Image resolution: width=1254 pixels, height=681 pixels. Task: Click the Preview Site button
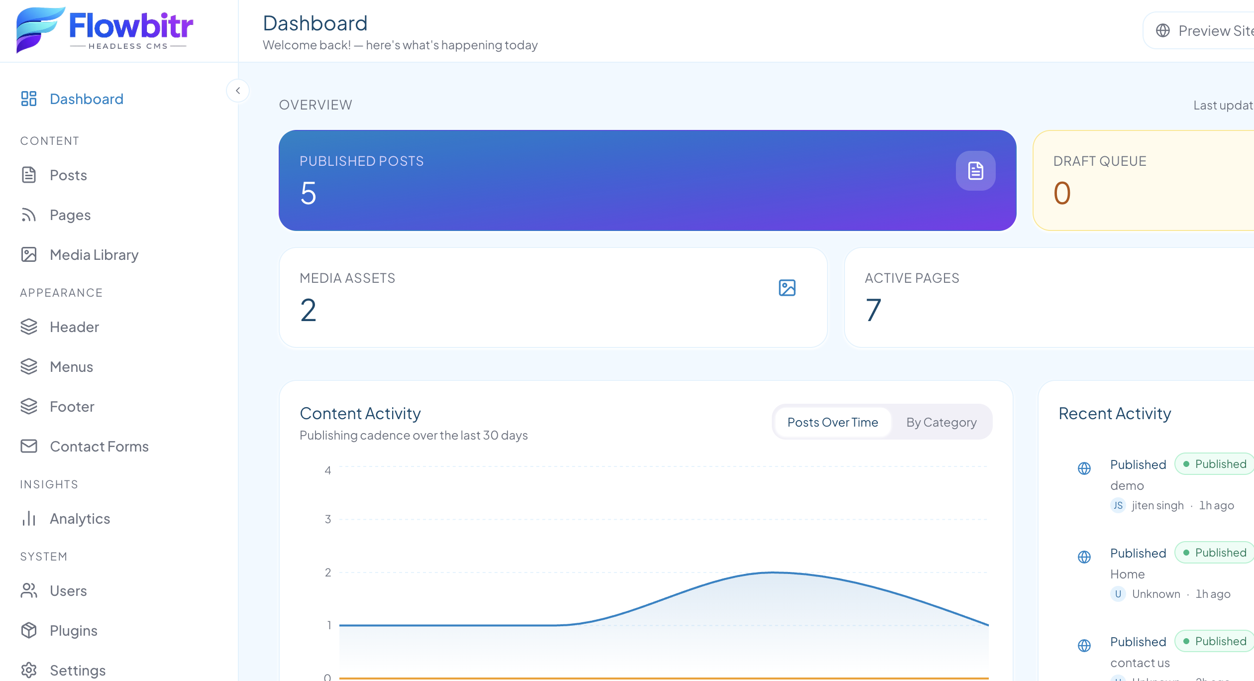pos(1199,30)
